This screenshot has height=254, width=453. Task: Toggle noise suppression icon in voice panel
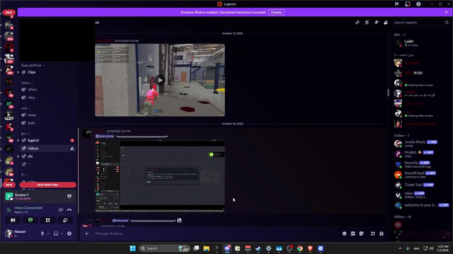tap(61, 210)
